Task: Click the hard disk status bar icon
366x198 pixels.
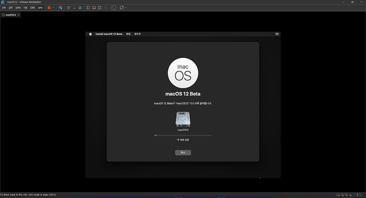Action: click(338, 195)
